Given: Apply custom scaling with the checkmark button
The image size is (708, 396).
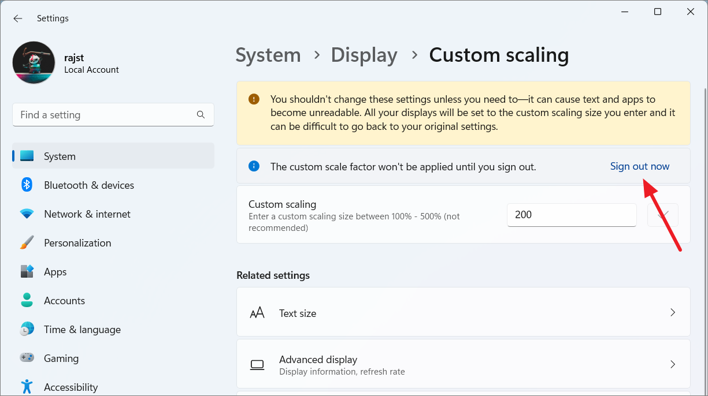Looking at the screenshot, I should [x=663, y=215].
